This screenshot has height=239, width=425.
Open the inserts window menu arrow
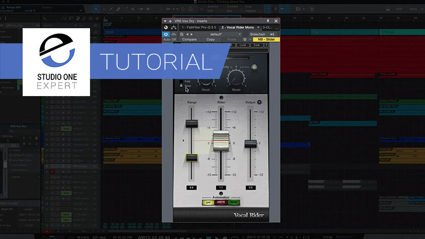pos(165,21)
